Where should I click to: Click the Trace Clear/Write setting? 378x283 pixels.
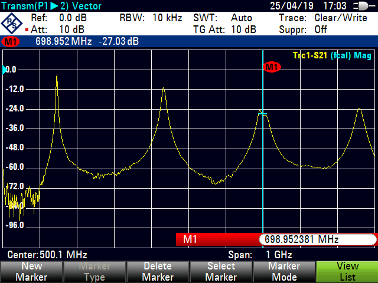coord(323,18)
